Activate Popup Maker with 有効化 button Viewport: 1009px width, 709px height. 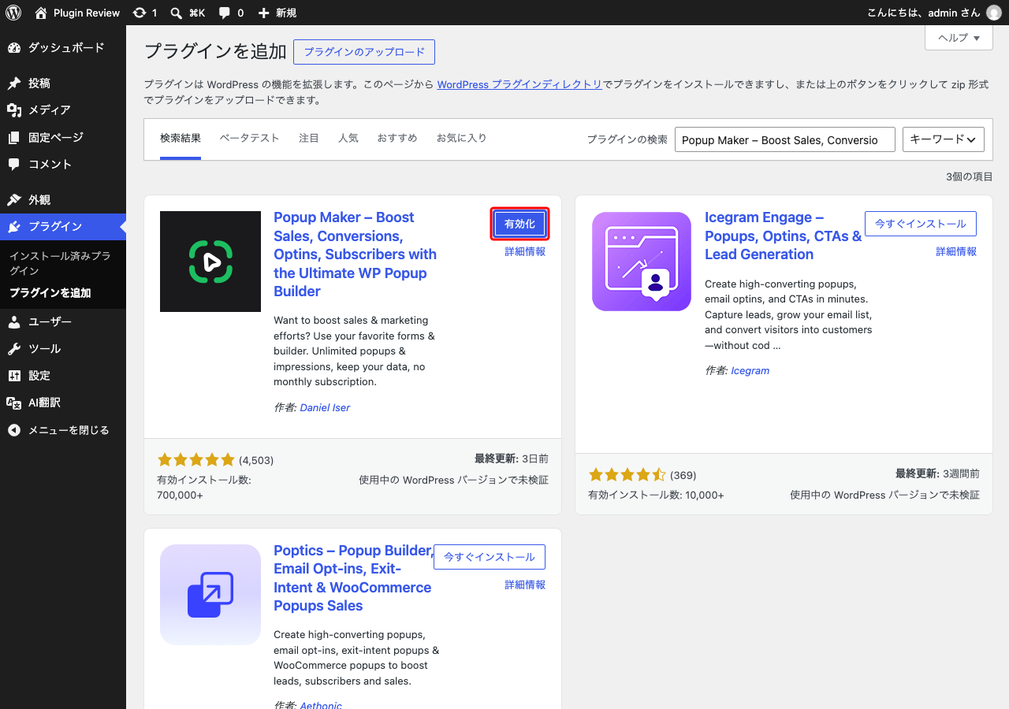coord(519,224)
